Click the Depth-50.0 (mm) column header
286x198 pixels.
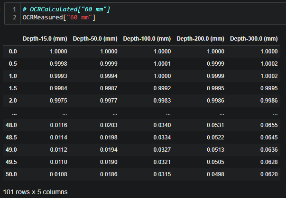click(x=95, y=39)
